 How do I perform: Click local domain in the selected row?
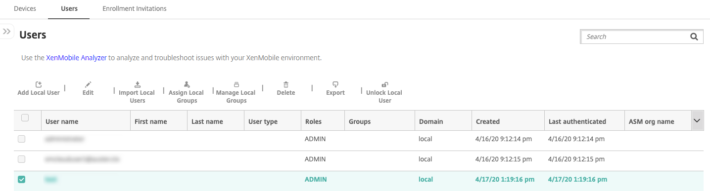click(x=426, y=180)
